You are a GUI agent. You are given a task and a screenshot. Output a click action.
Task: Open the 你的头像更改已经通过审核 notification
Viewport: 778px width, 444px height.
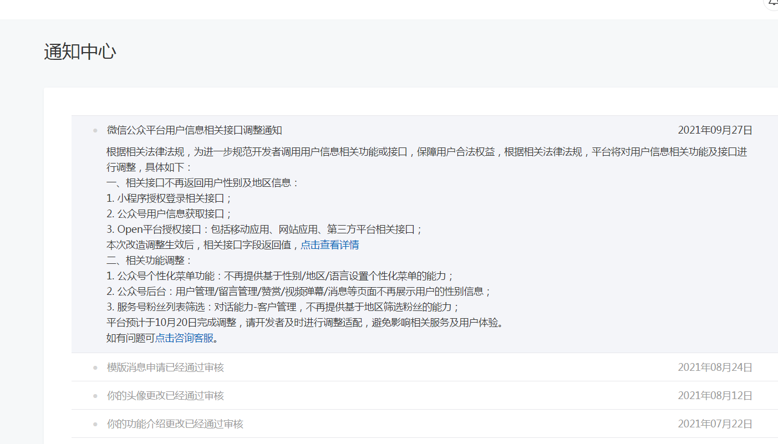[165, 396]
